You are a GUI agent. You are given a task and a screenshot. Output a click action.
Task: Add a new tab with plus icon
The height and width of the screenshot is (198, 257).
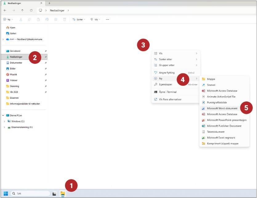tap(49, 3)
